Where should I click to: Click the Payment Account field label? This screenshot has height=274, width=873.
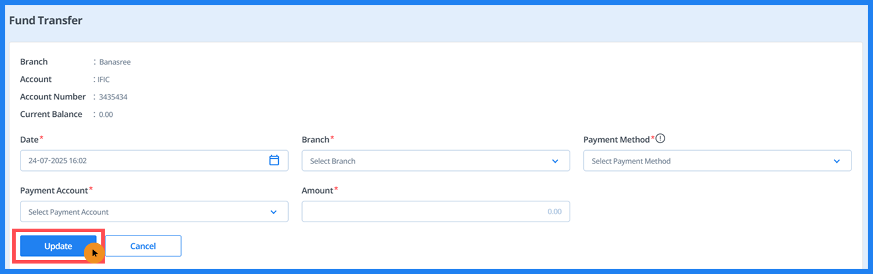(54, 191)
